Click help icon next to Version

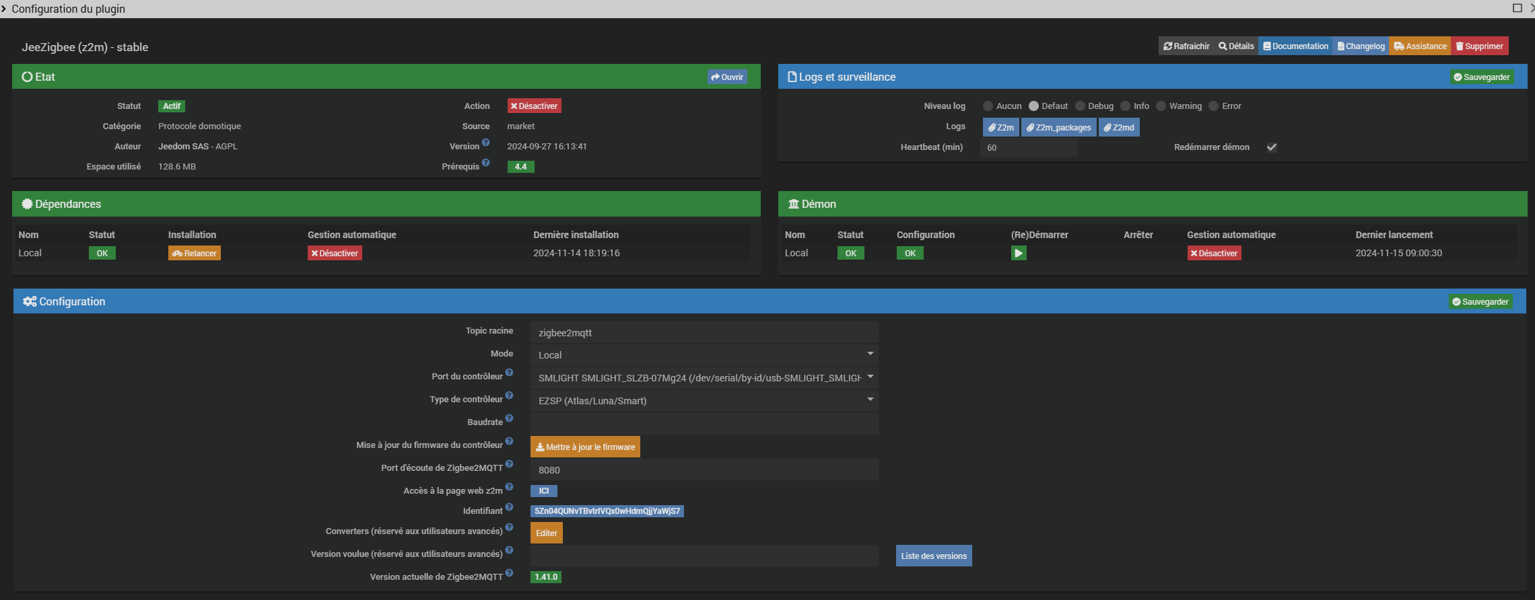(485, 143)
